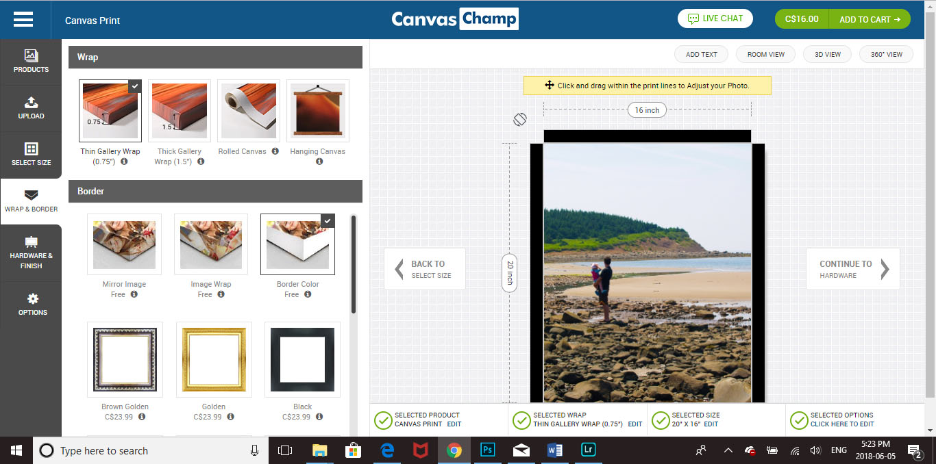Choose the Rolled Canvas option
The image size is (936, 464).
point(249,111)
